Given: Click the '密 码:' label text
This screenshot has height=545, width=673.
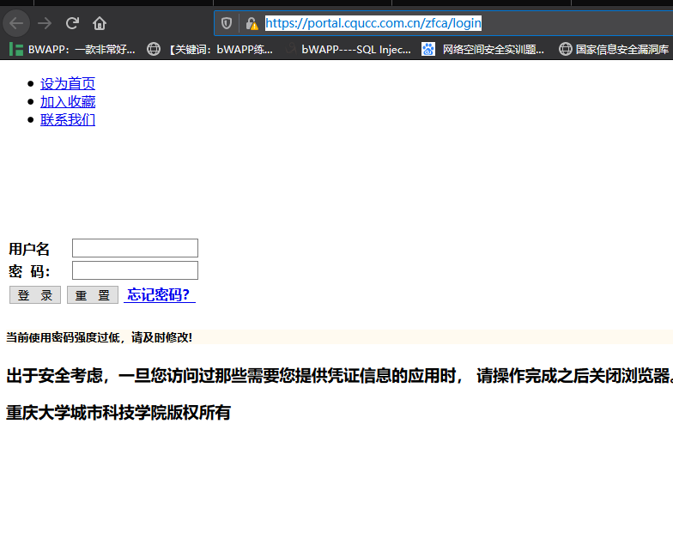Looking at the screenshot, I should [x=29, y=271].
